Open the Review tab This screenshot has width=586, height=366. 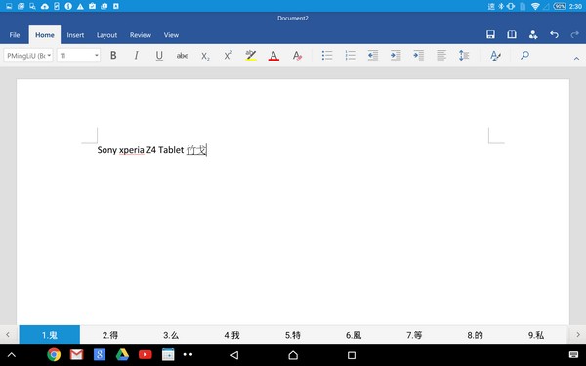(141, 35)
